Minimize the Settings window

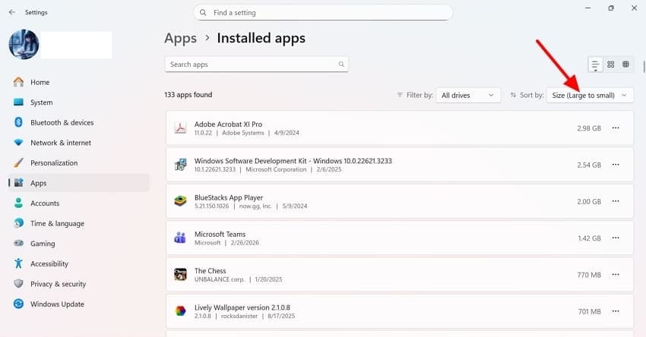pyautogui.click(x=588, y=8)
